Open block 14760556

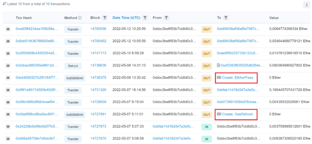(98, 29)
